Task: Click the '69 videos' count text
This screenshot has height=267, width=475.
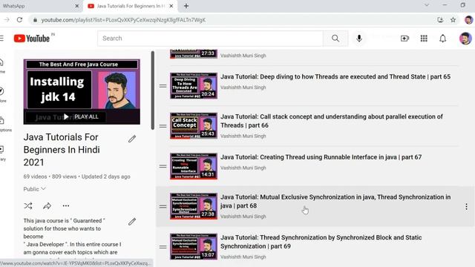Action: [x=35, y=177]
